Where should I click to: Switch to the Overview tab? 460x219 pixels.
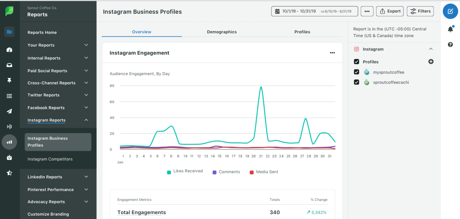[x=141, y=32]
